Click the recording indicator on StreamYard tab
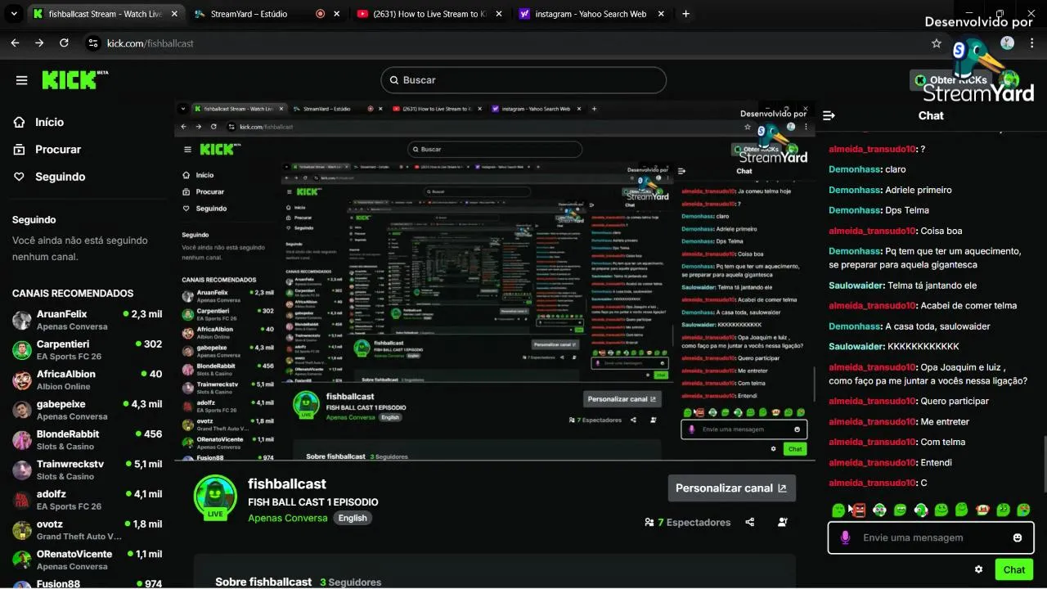 tap(320, 14)
